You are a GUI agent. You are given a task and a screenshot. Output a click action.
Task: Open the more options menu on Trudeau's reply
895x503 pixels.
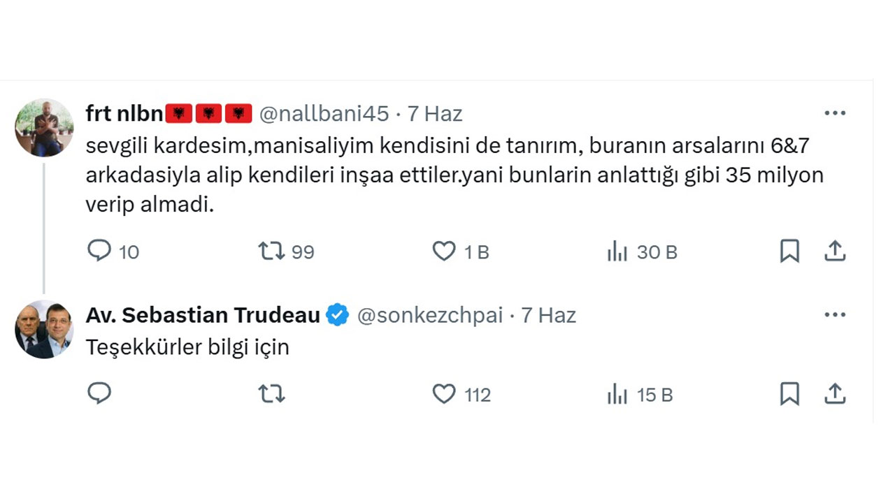835,314
